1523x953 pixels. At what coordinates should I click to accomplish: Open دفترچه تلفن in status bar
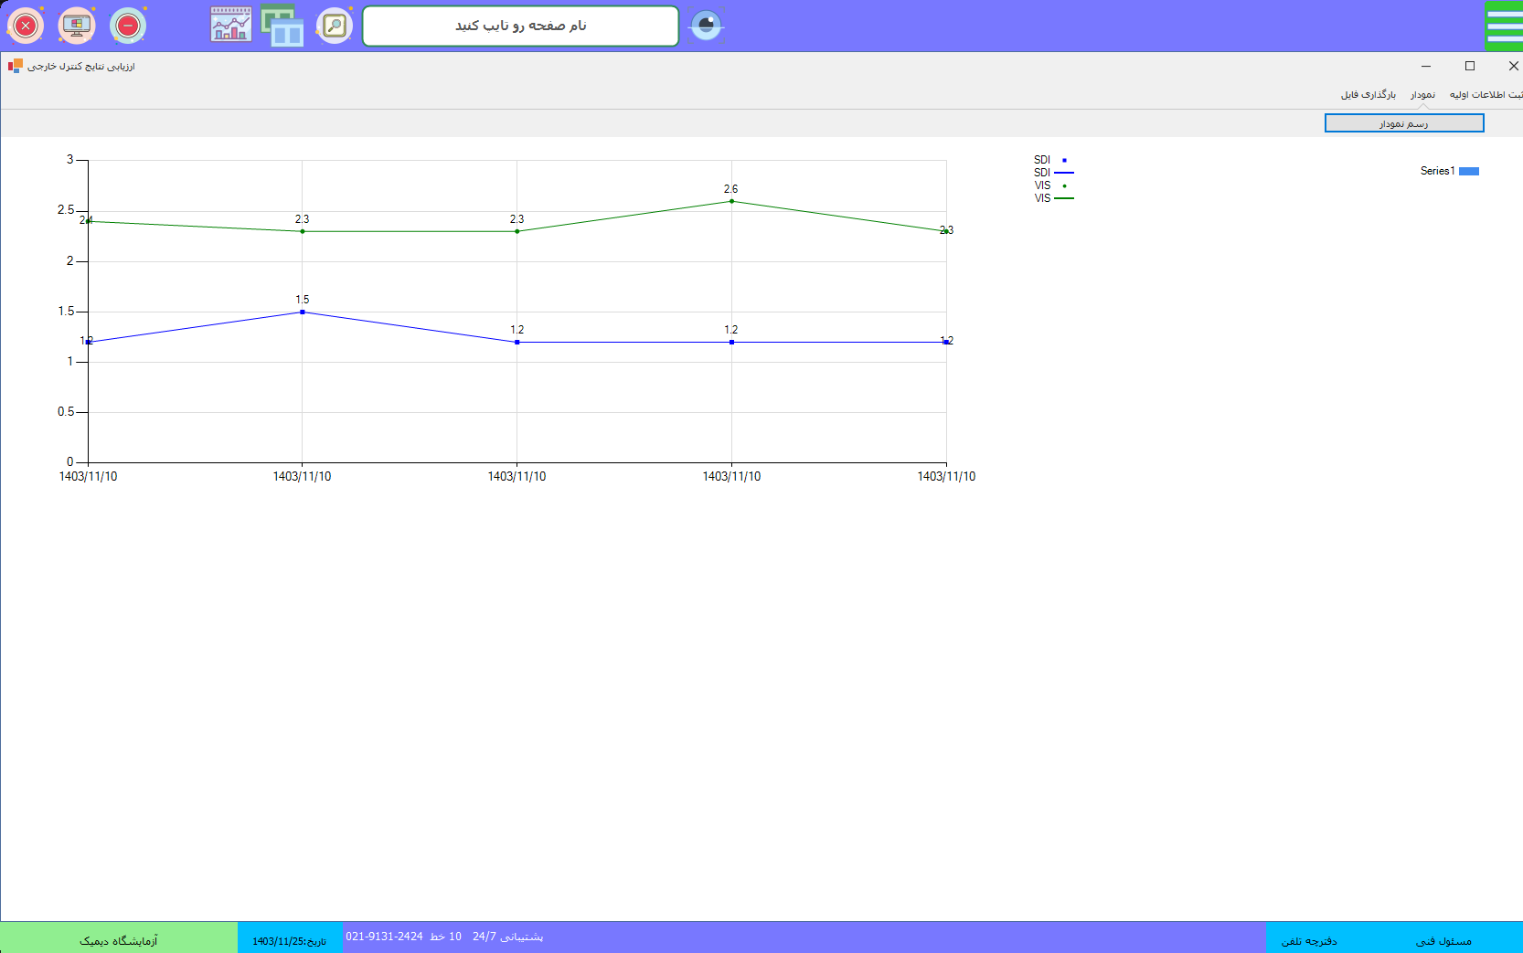[1308, 941]
